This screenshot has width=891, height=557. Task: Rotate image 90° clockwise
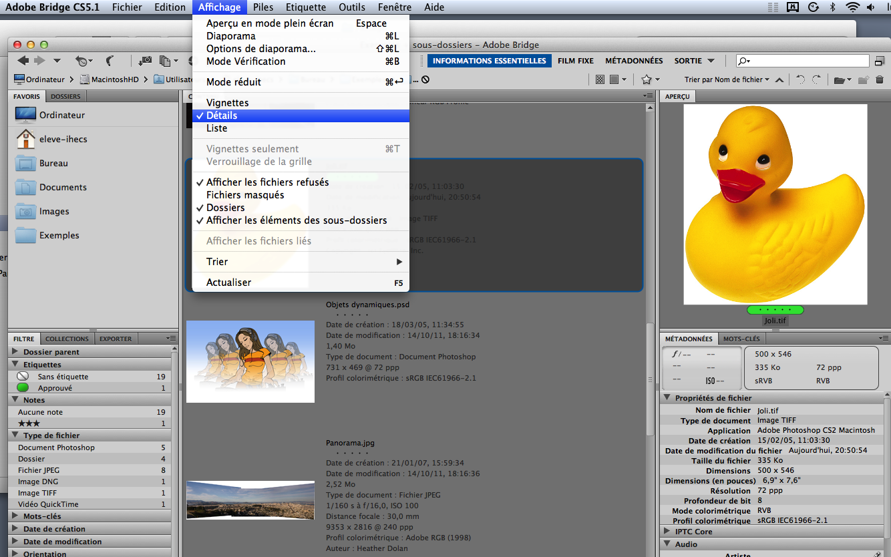[x=816, y=79]
